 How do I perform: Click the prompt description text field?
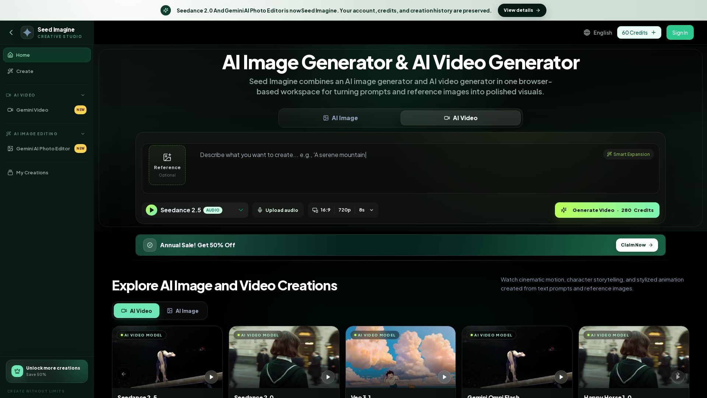pos(401,168)
